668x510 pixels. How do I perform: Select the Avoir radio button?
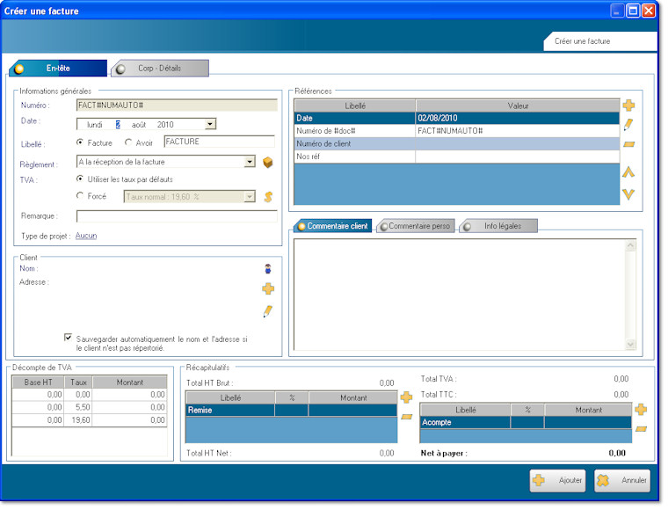click(129, 142)
